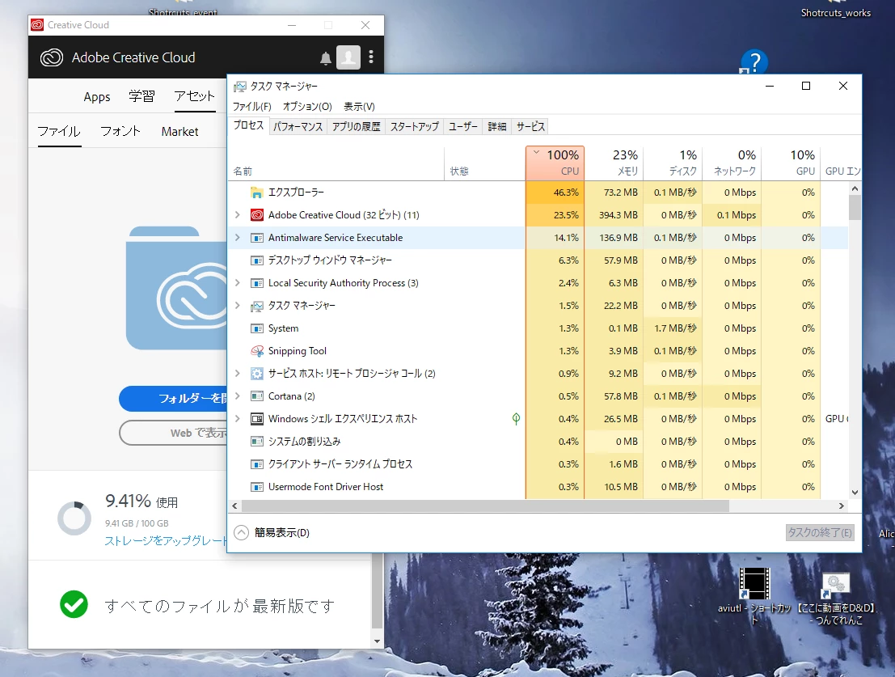The height and width of the screenshot is (677, 895).
Task: Click Adobe Creative Cloud logo in header
Action: pos(52,57)
